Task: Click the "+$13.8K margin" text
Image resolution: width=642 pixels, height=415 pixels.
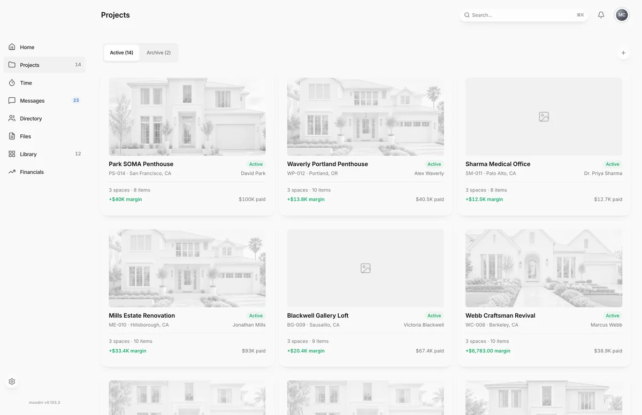Action: point(306,199)
